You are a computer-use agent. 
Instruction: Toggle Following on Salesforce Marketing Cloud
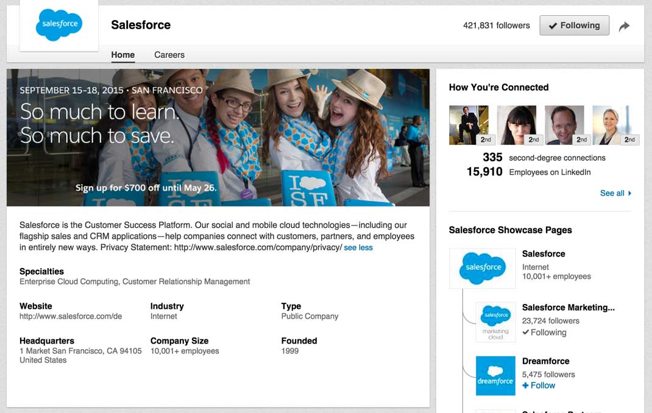544,333
